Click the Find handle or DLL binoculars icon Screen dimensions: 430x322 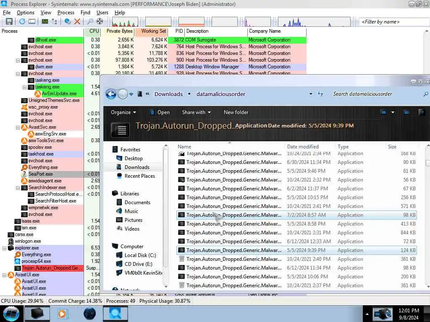pos(90,21)
